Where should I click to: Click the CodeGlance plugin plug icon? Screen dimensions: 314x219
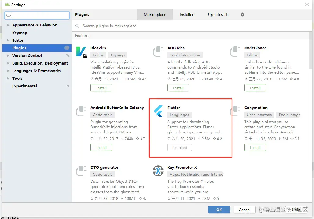pos(235,51)
